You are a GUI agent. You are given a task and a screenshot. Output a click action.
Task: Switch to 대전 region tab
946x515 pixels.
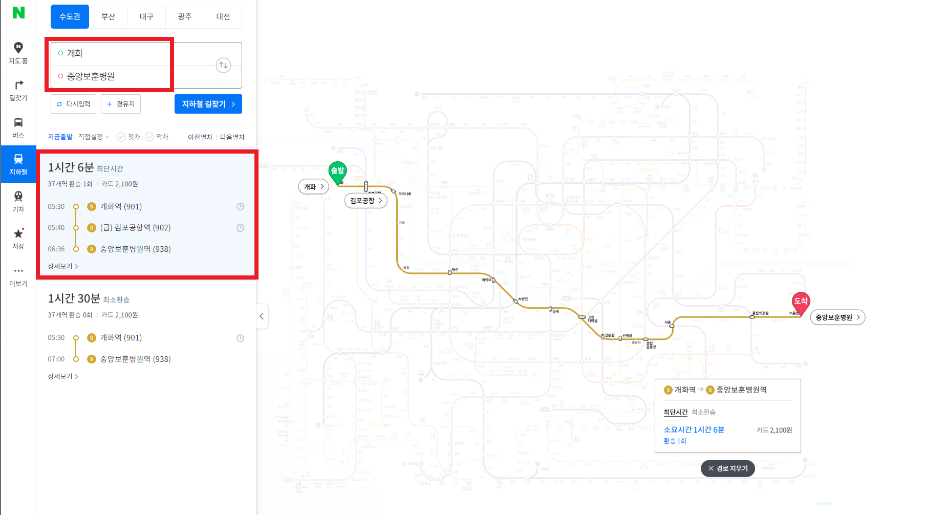(223, 16)
